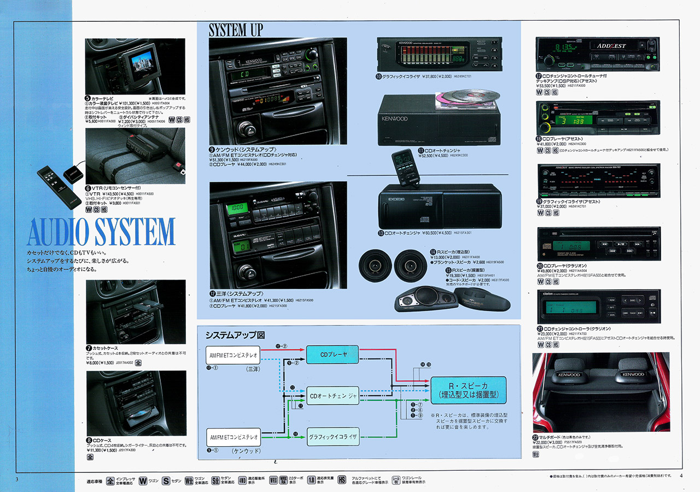
Task: Click the S legend icon for セダン
Action: tap(166, 481)
